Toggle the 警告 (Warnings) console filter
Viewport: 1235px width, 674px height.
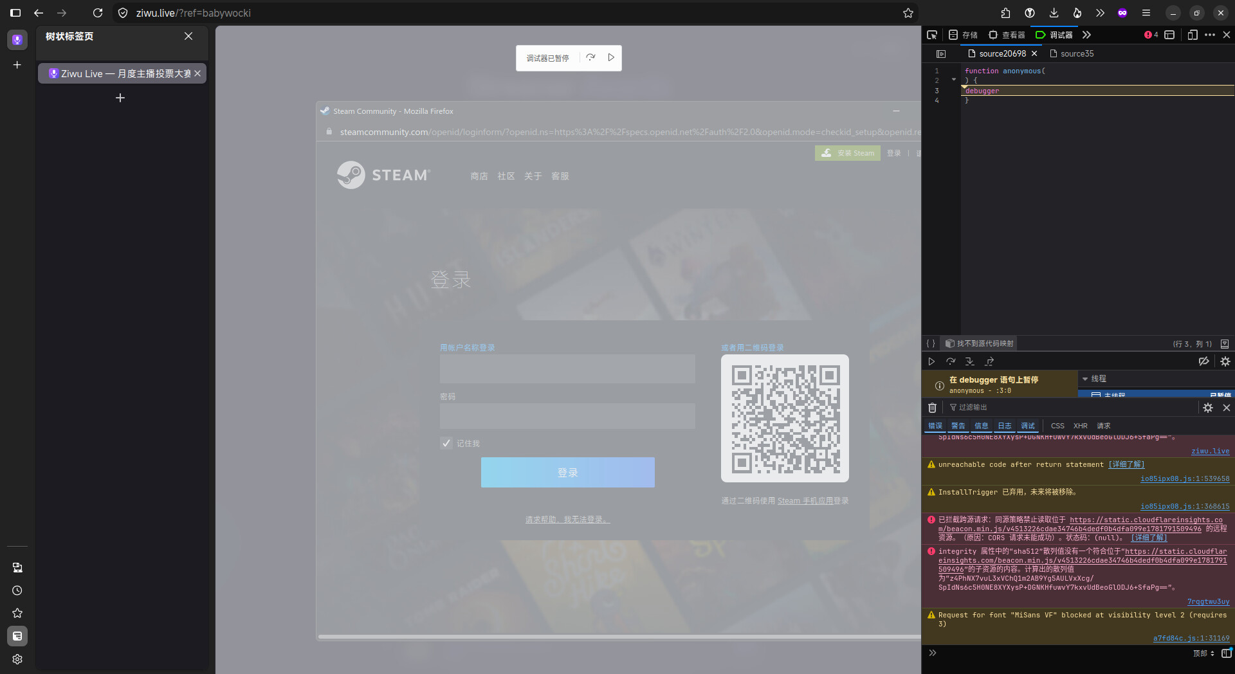(958, 426)
